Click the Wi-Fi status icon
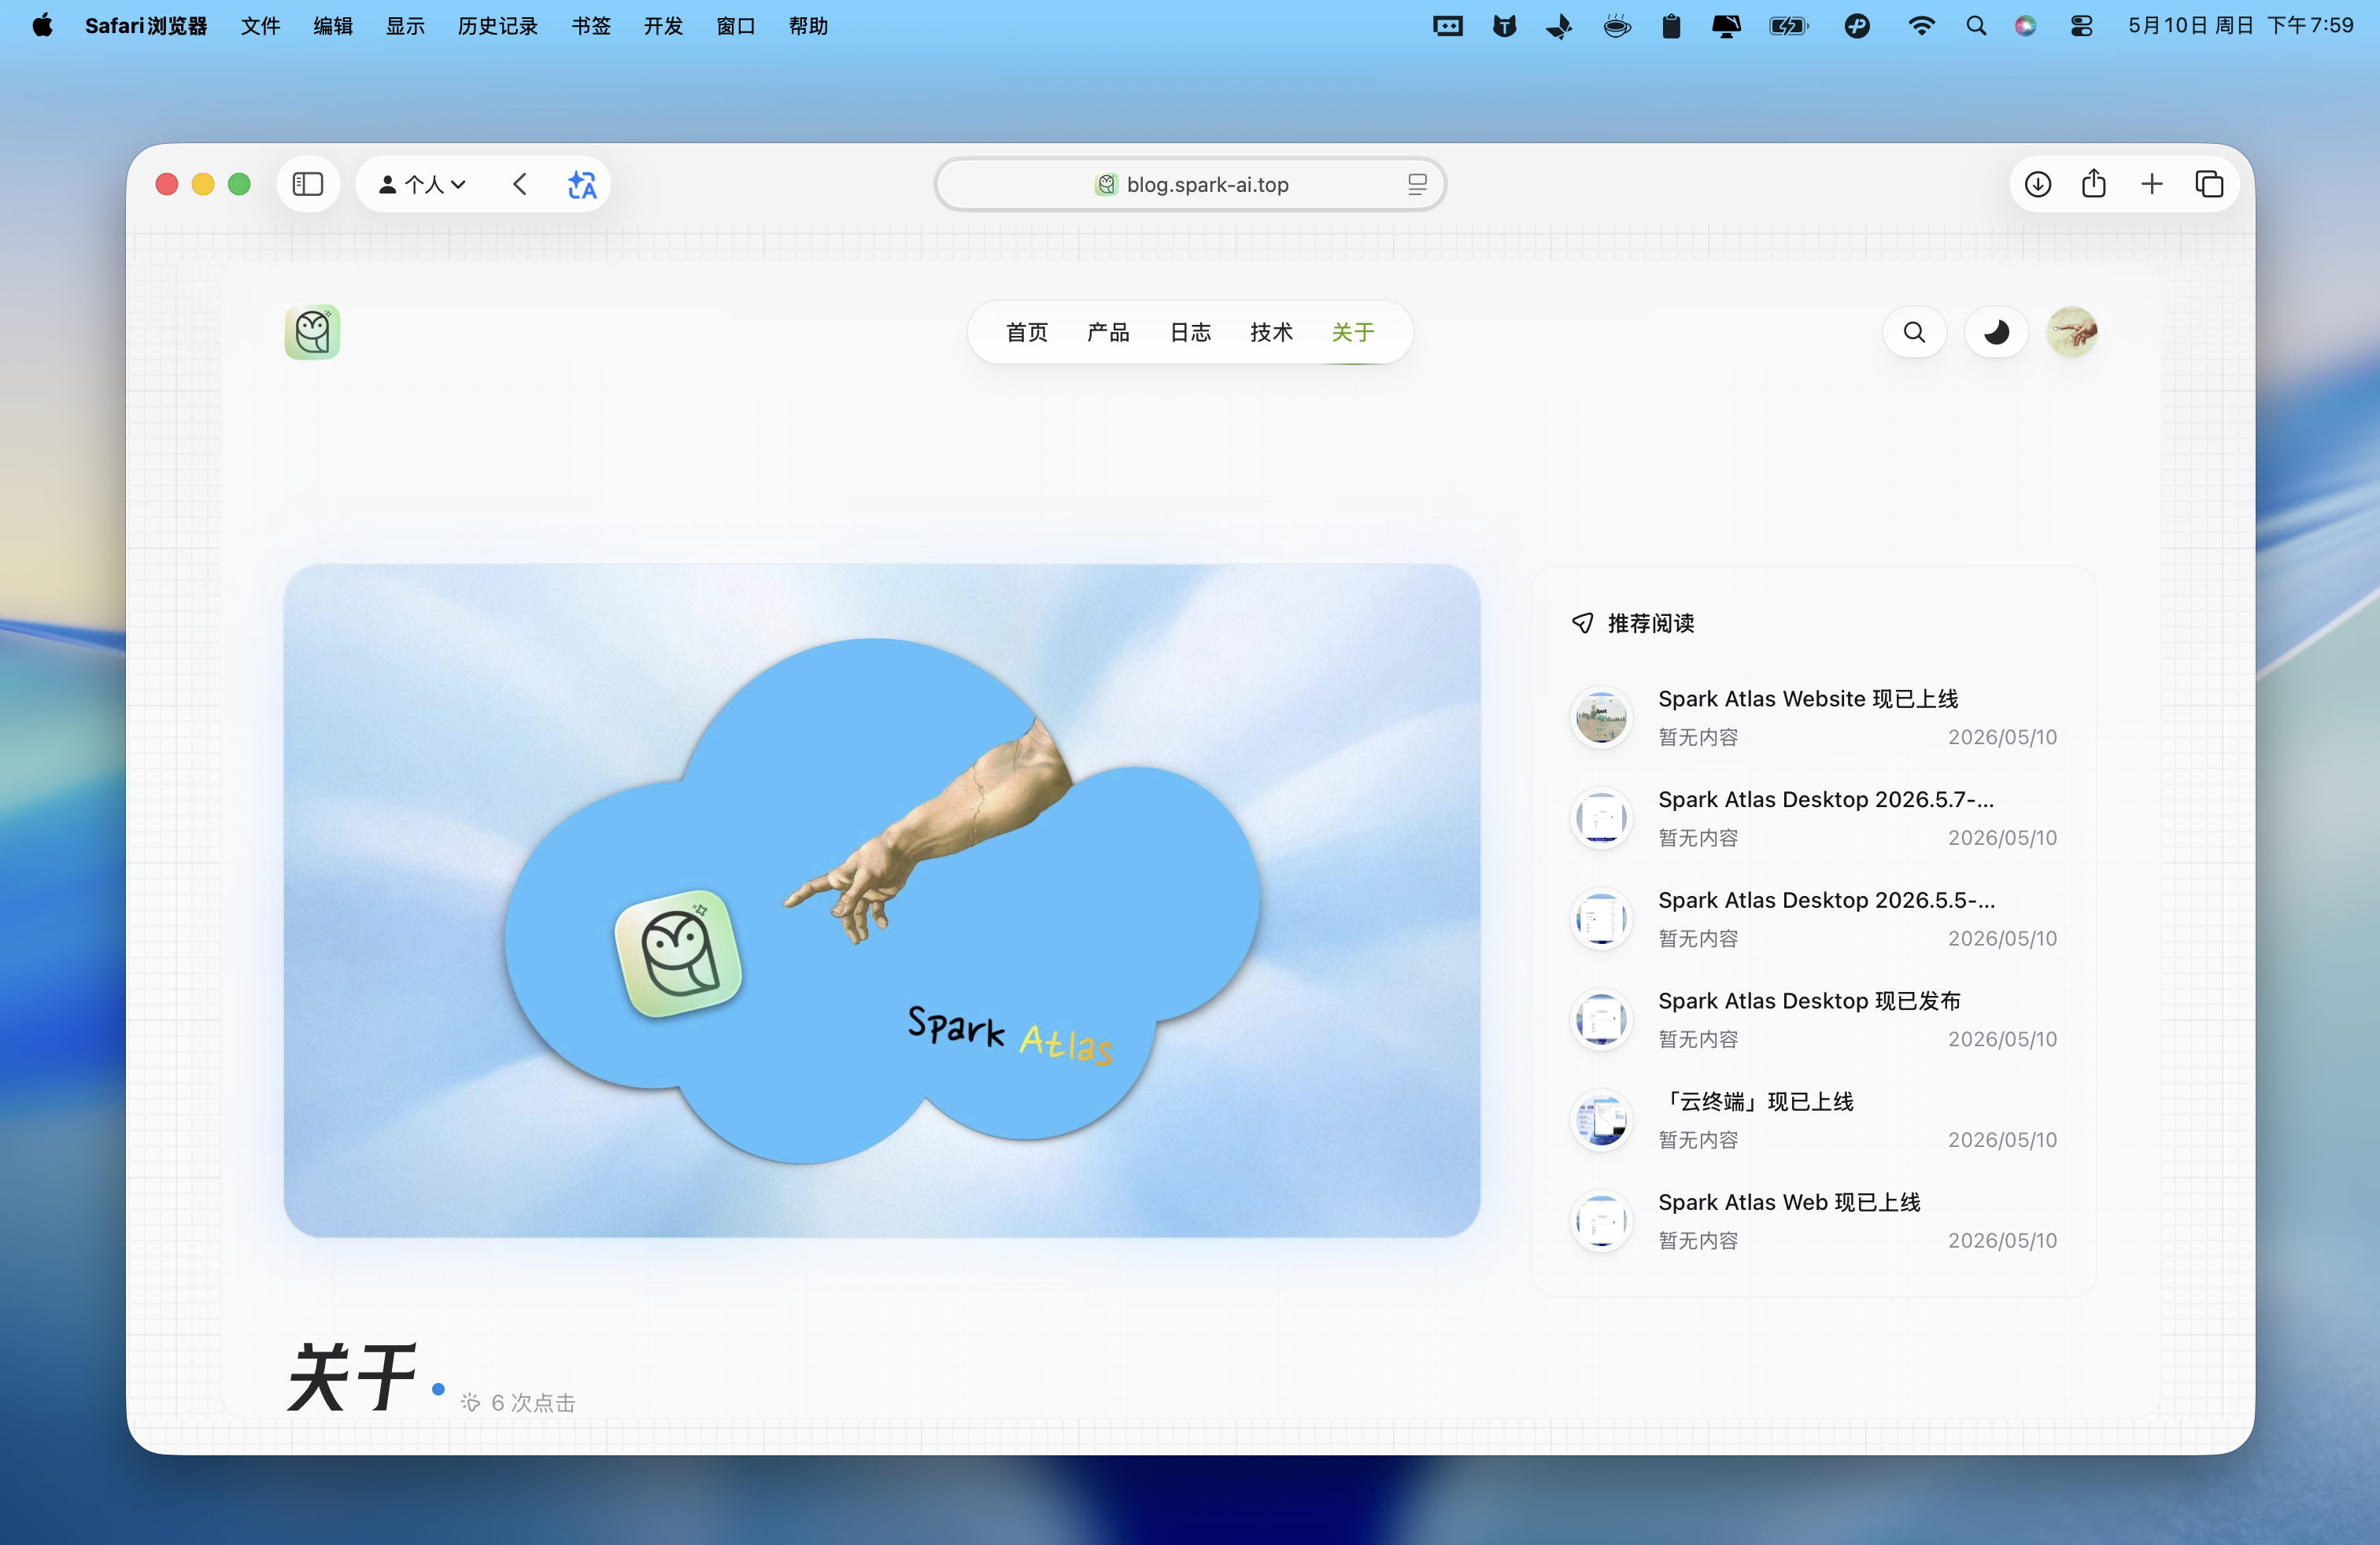Viewport: 2380px width, 1545px height. click(1921, 26)
